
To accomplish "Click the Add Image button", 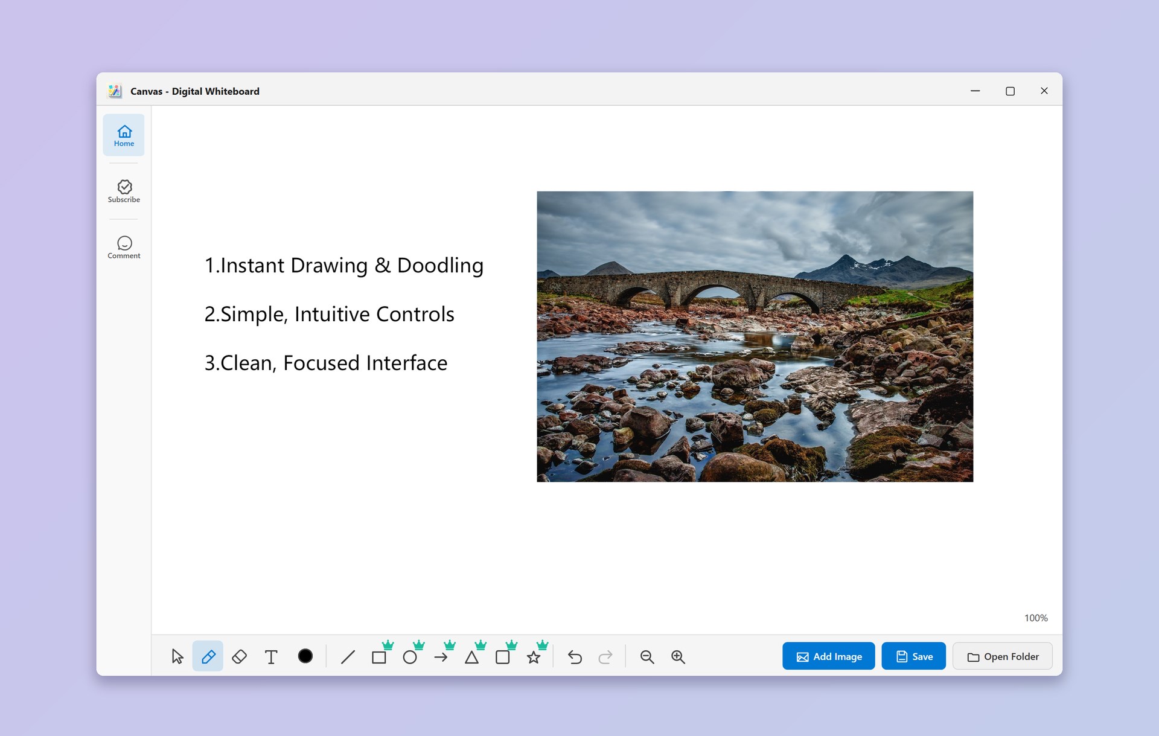I will click(x=829, y=656).
